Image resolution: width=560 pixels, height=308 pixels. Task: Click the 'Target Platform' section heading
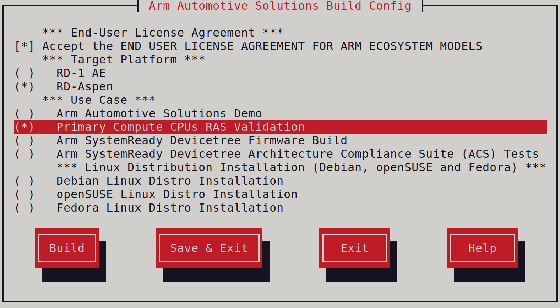(124, 60)
